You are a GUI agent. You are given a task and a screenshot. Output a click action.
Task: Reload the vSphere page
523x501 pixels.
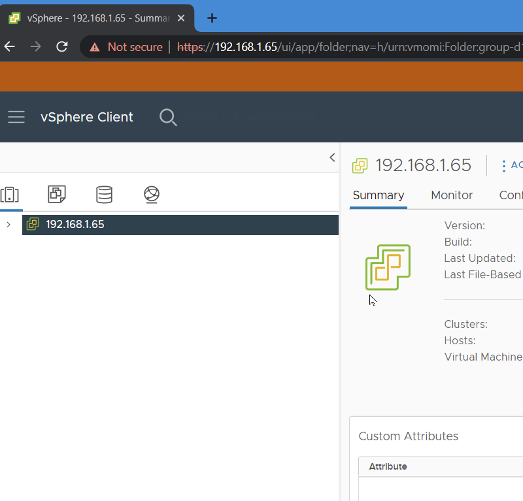pos(62,46)
